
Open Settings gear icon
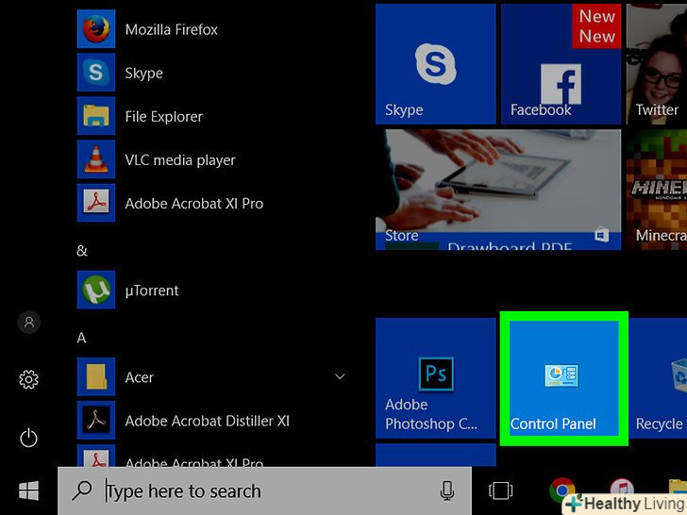29,379
